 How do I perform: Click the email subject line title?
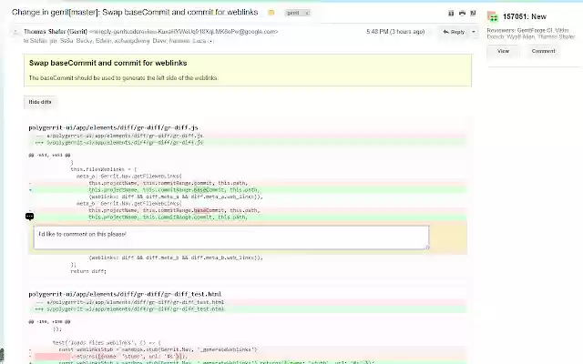point(135,12)
